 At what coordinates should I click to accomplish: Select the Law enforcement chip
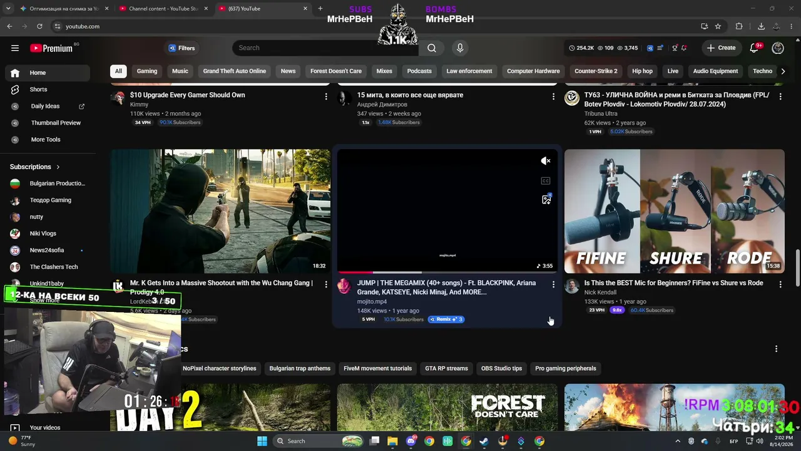(469, 71)
